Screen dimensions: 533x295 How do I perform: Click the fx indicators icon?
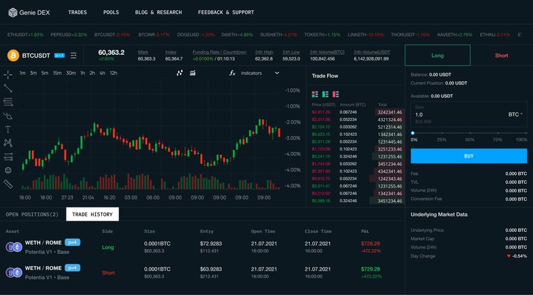(232, 73)
